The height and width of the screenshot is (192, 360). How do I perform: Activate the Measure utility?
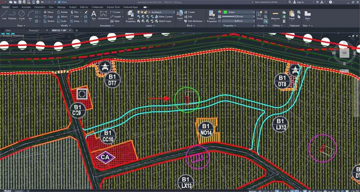275,15
